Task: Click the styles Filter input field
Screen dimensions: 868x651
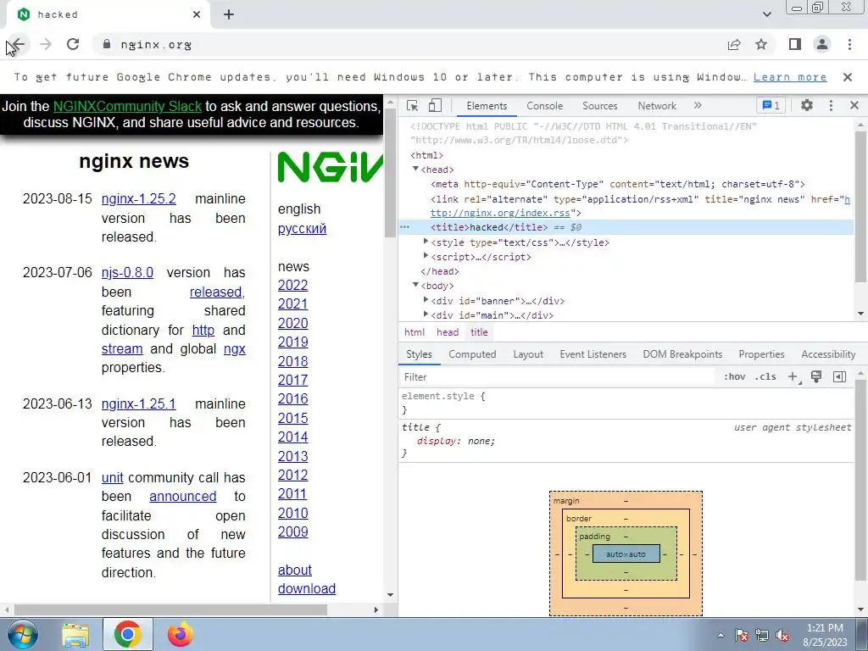Action: tap(558, 377)
